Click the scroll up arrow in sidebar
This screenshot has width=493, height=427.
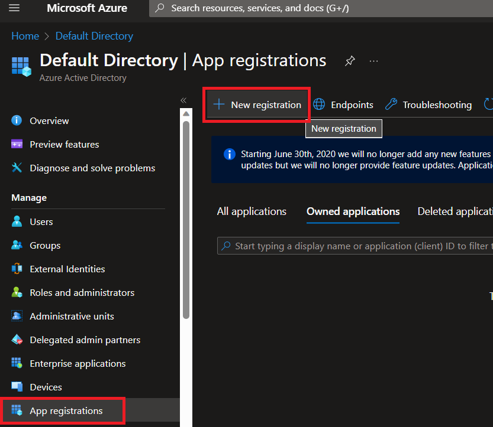pyautogui.click(x=186, y=113)
